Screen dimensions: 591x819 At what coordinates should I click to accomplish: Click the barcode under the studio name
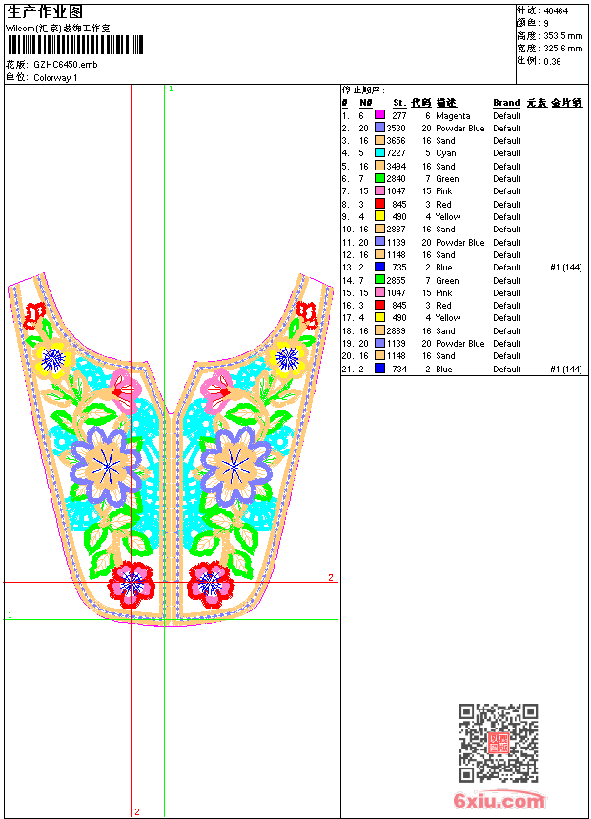[75, 45]
